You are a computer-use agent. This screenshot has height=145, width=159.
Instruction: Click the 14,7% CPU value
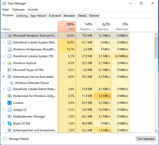(70, 49)
